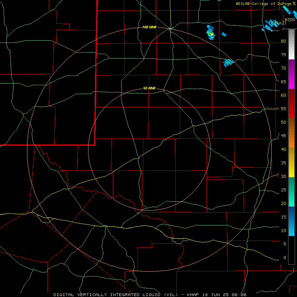Click the "100 NMI" range ring label
This screenshot has width=297, height=297.
[x=149, y=27]
